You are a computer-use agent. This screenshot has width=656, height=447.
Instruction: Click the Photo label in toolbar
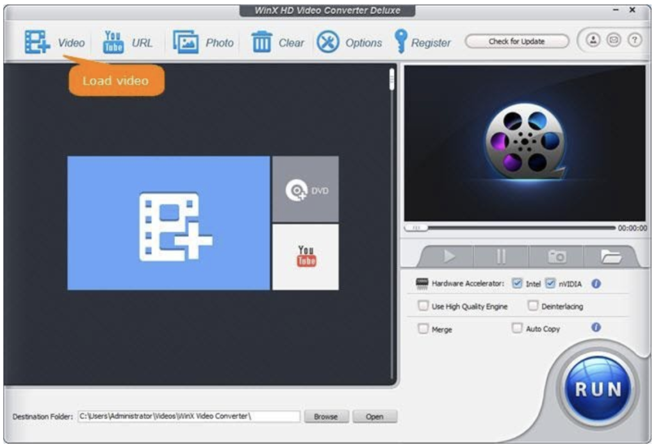pyautogui.click(x=220, y=43)
